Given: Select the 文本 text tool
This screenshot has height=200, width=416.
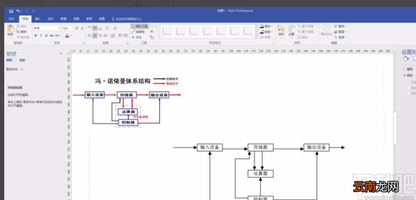Looking at the screenshot, I should [x=137, y=37].
